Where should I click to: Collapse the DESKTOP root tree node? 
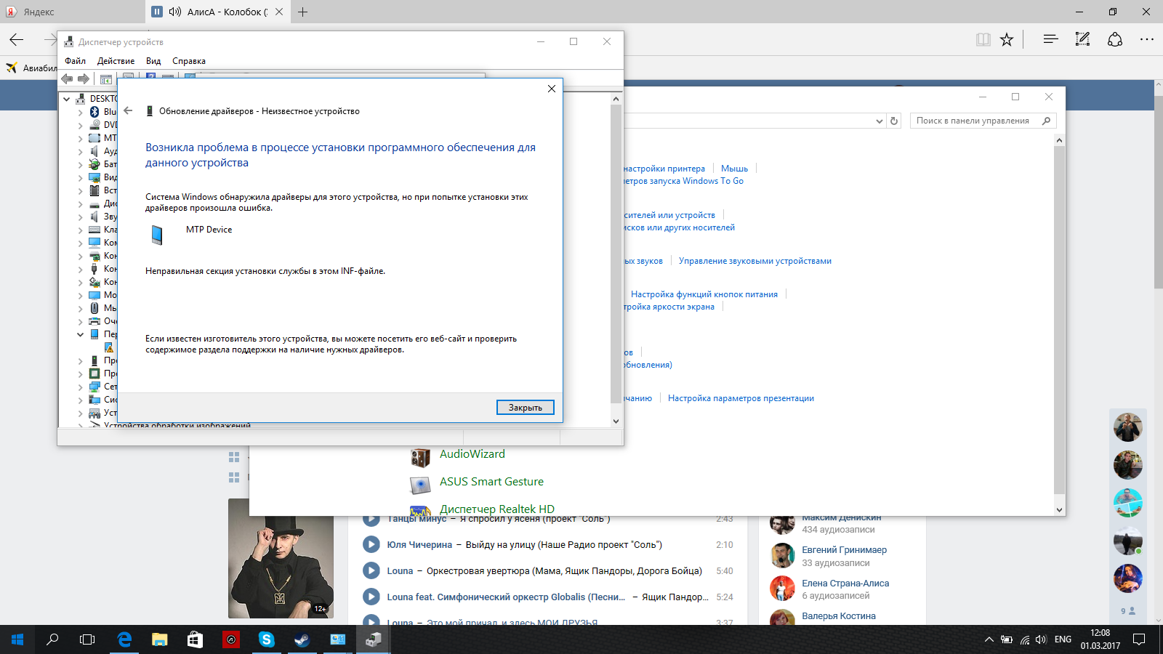pos(67,100)
